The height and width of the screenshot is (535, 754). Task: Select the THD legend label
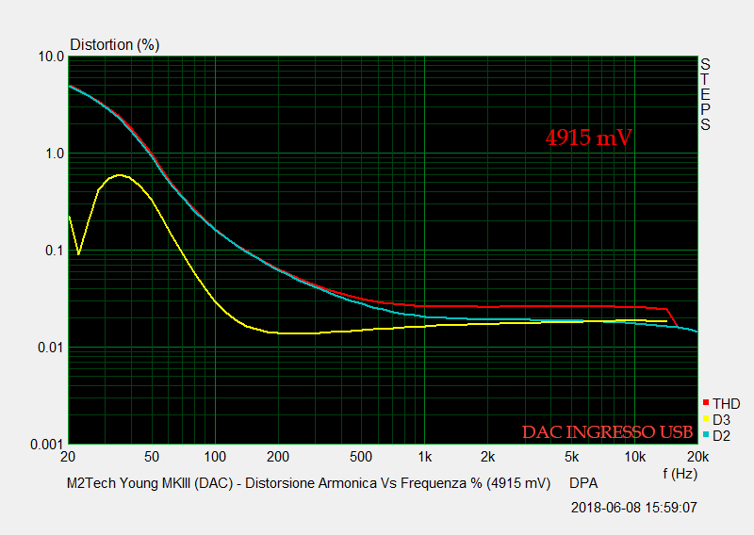[x=726, y=404]
